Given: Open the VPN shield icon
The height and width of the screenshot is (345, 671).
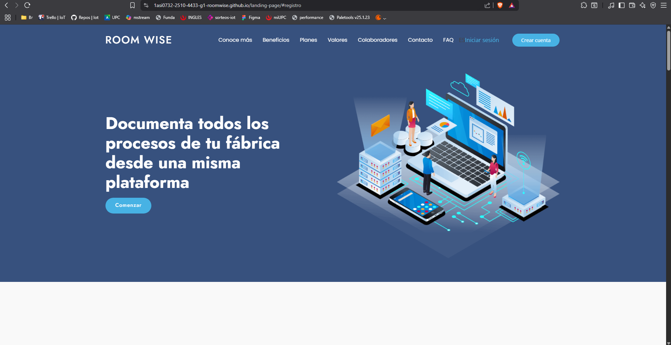Looking at the screenshot, I should tap(653, 5).
